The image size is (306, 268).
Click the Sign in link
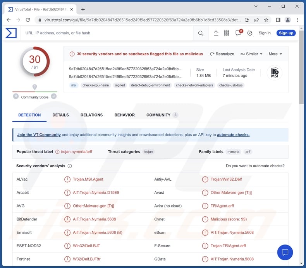point(265,33)
